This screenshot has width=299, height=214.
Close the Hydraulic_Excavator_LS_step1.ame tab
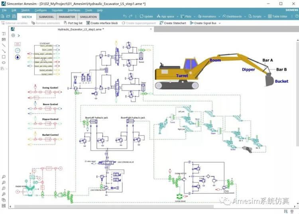(x=151, y=29)
